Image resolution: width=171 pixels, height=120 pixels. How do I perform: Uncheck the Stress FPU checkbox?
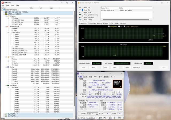coord(82,10)
